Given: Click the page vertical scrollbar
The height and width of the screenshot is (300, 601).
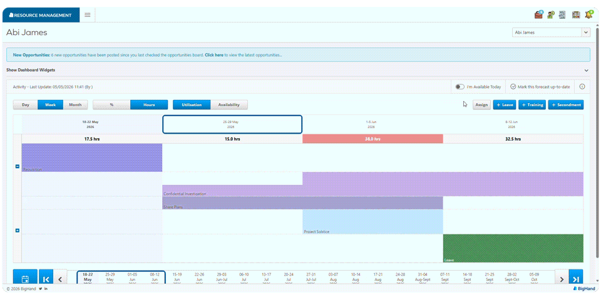Looking at the screenshot, I should tap(597, 142).
